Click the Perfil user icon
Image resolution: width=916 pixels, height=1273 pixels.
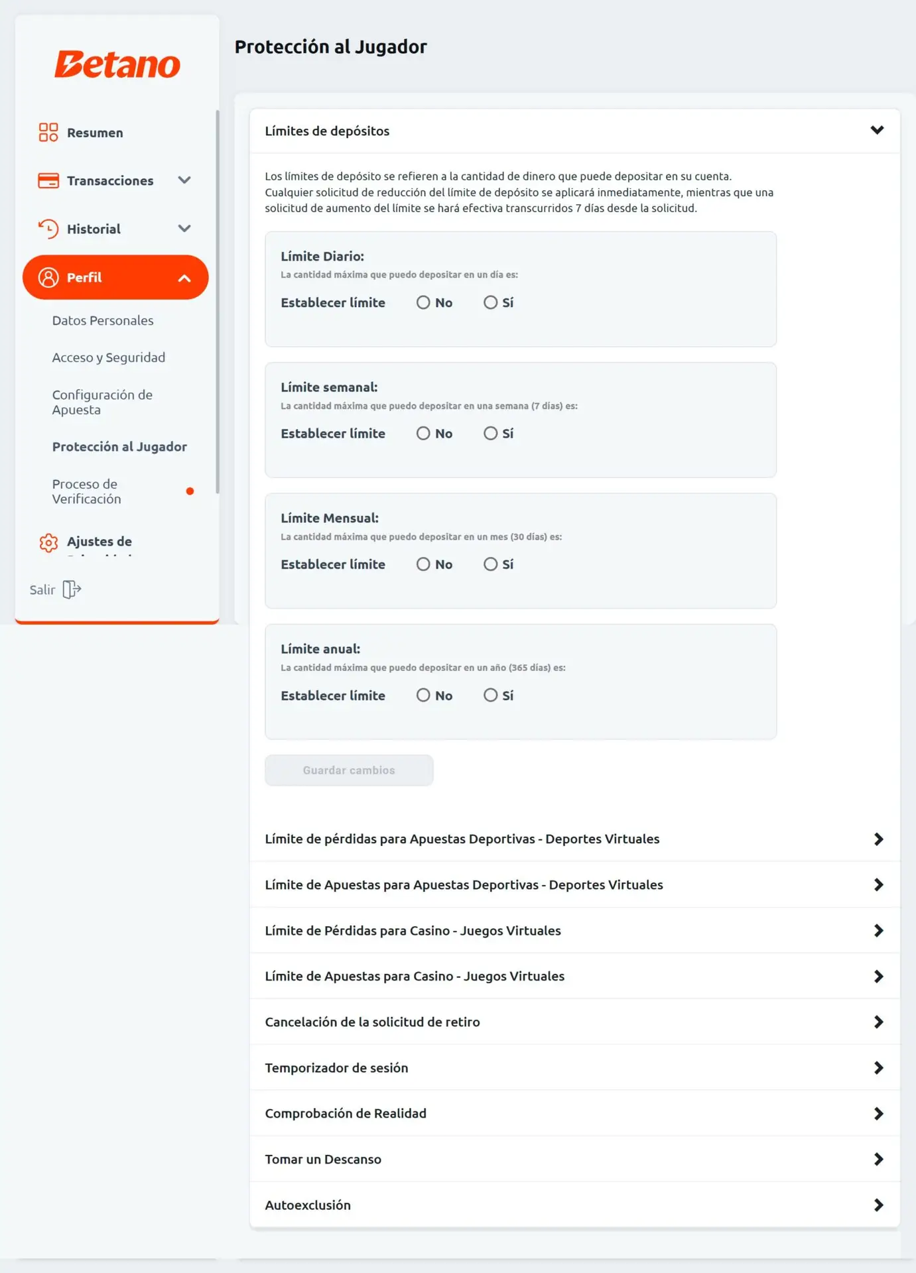click(48, 277)
